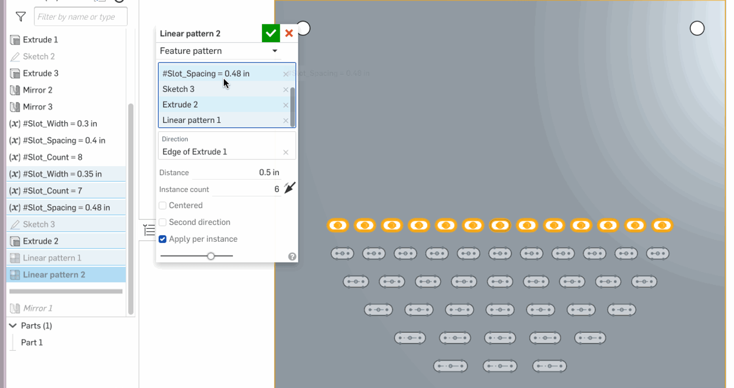The image size is (734, 388).
Task: Click the preview slider handle
Action: (211, 256)
